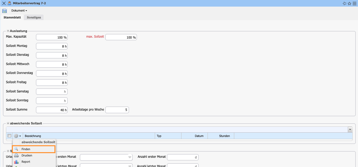Click the employee icon beside the title
The image size is (358, 167).
9,3
